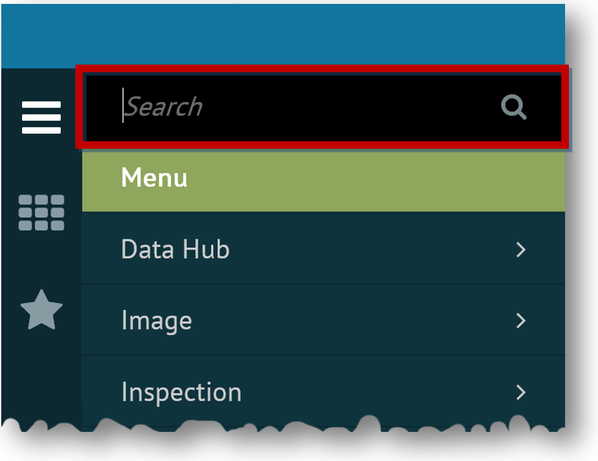Click the magnifying glass search icon
The height and width of the screenshot is (461, 598).
click(514, 108)
